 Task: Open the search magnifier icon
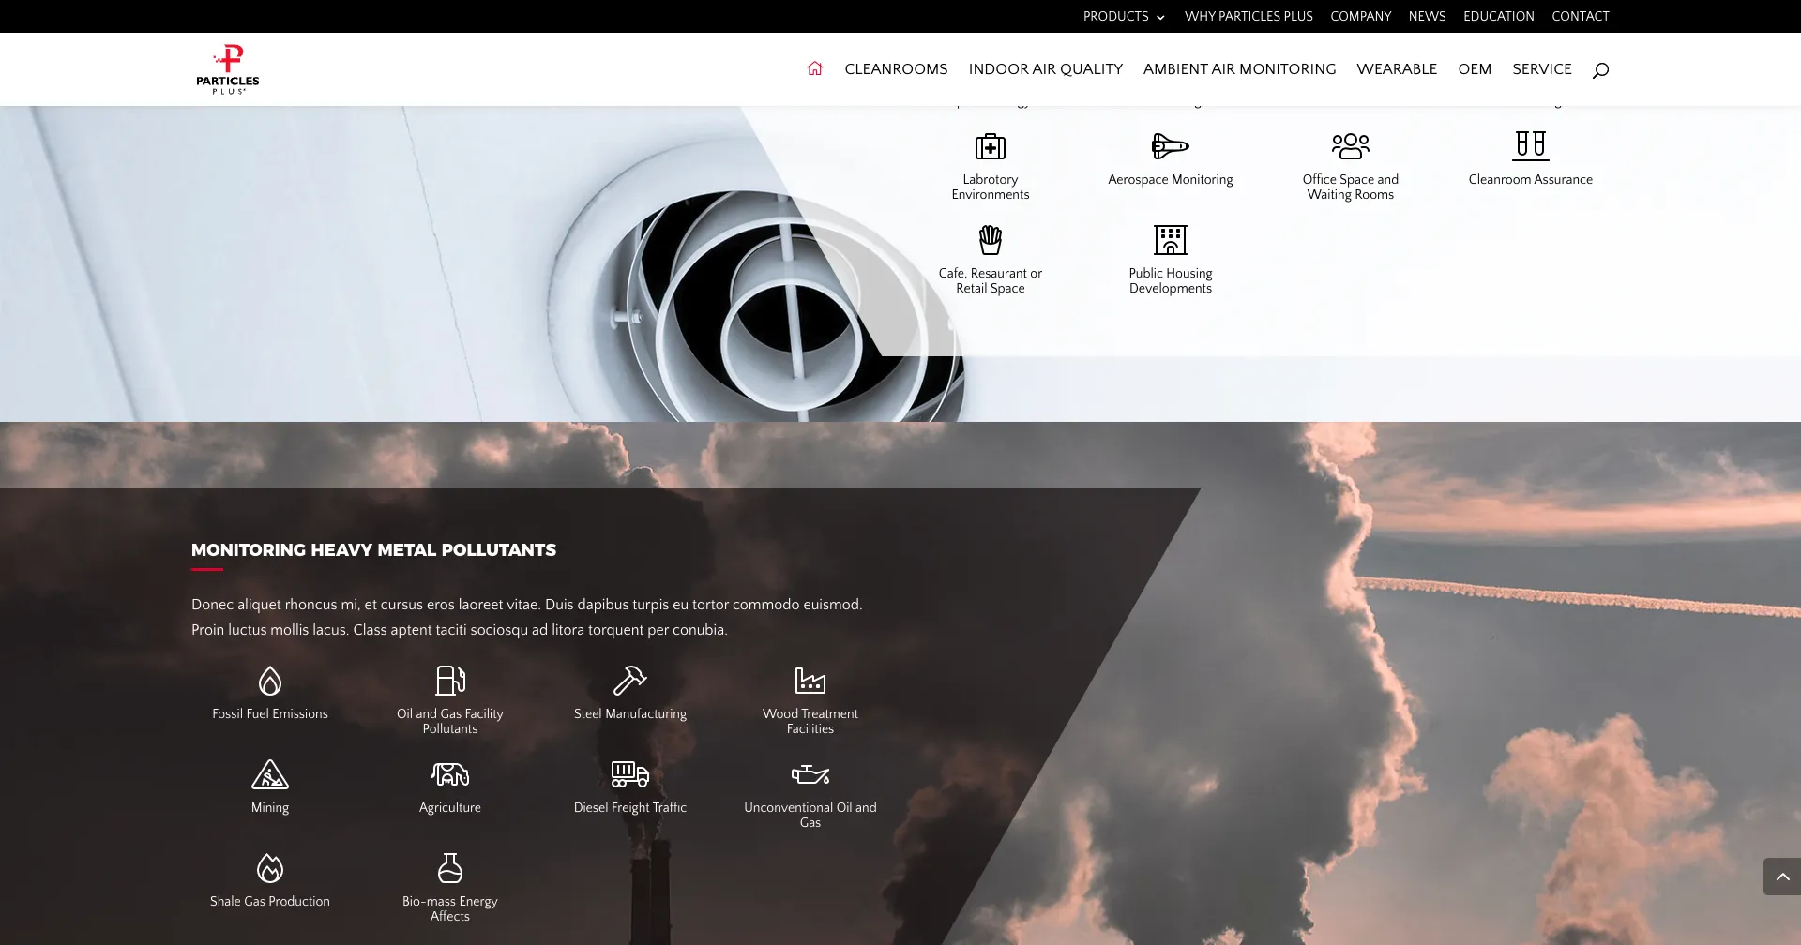coord(1600,69)
